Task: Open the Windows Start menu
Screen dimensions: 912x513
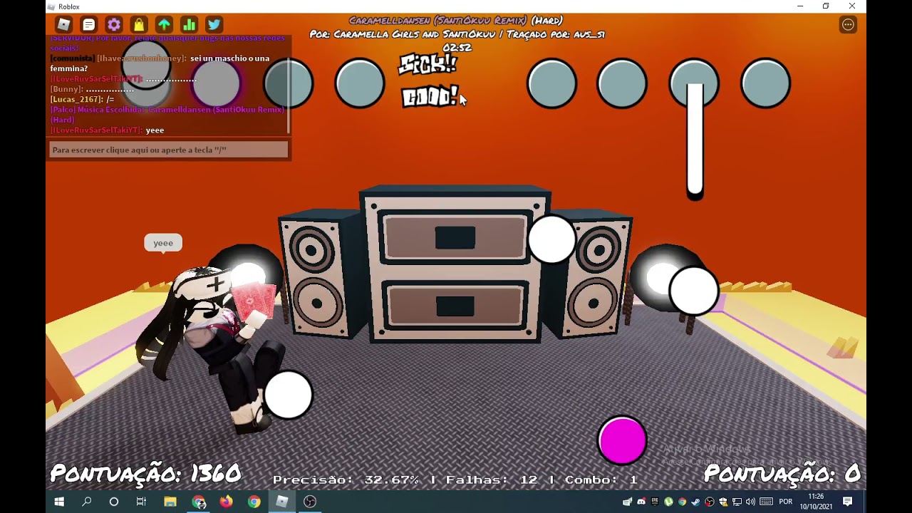Action: (59, 502)
